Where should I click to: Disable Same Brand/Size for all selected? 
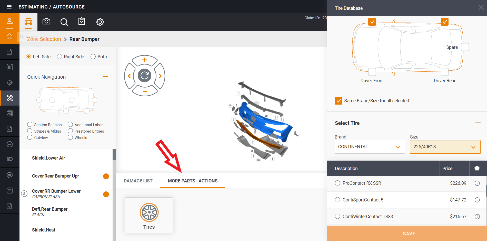(338, 100)
